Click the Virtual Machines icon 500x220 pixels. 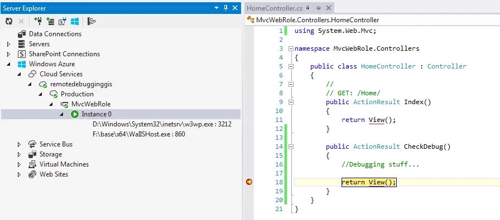[32, 165]
